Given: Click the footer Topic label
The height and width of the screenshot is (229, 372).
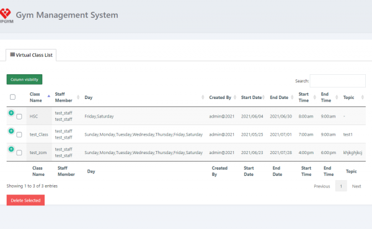Looking at the screenshot, I should click(x=351, y=171).
